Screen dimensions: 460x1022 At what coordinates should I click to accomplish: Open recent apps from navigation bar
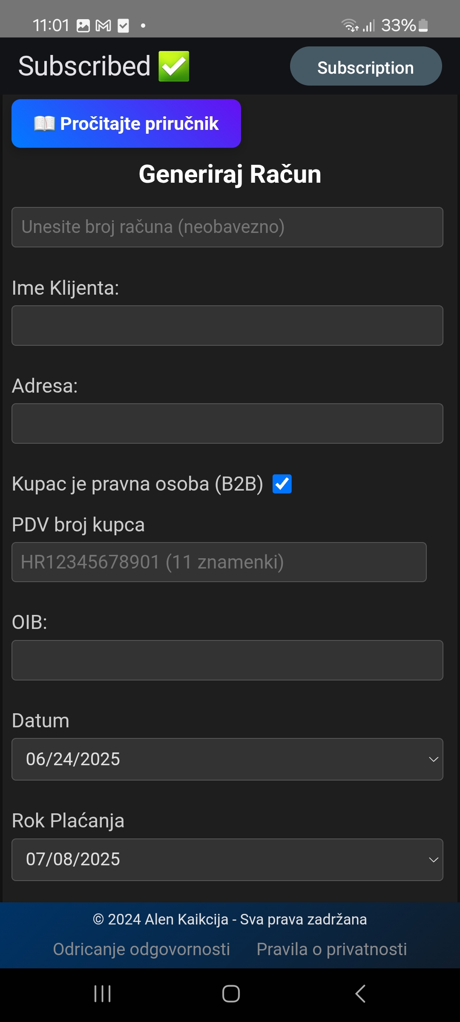102,993
